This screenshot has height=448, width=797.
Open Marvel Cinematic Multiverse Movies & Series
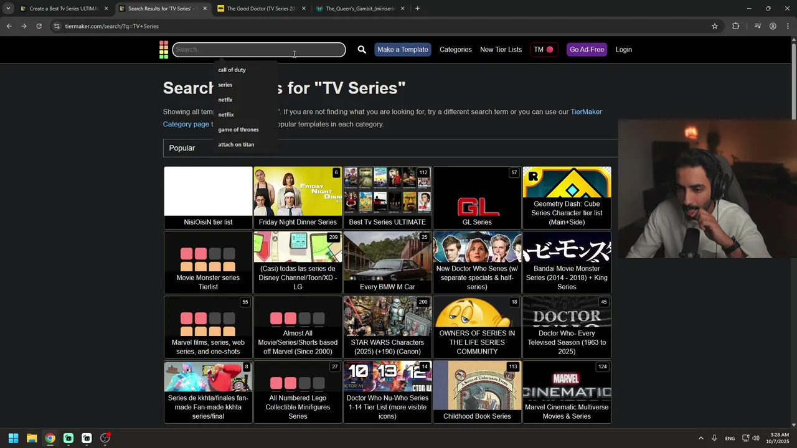[x=567, y=392]
